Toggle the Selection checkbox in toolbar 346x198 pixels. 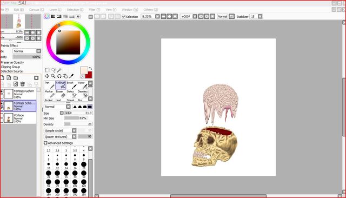tap(124, 17)
